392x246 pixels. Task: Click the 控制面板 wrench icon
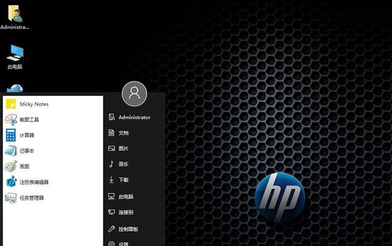tap(111, 229)
